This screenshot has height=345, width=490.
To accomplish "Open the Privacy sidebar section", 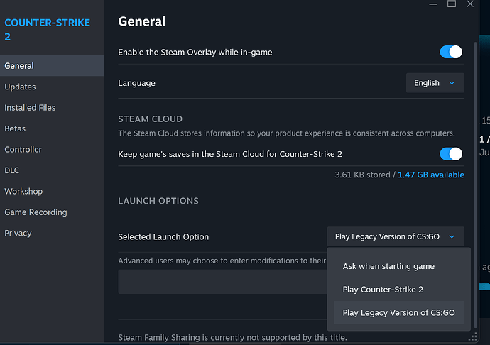I will pyautogui.click(x=52, y=233).
